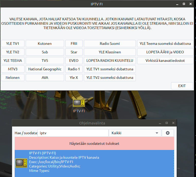
Task: Click the VALITSE KANAVA instruction text
Action: (x=97, y=23)
